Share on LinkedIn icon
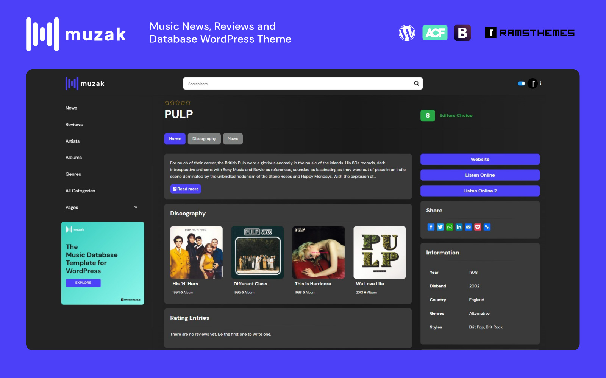The width and height of the screenshot is (606, 378). coord(459,227)
